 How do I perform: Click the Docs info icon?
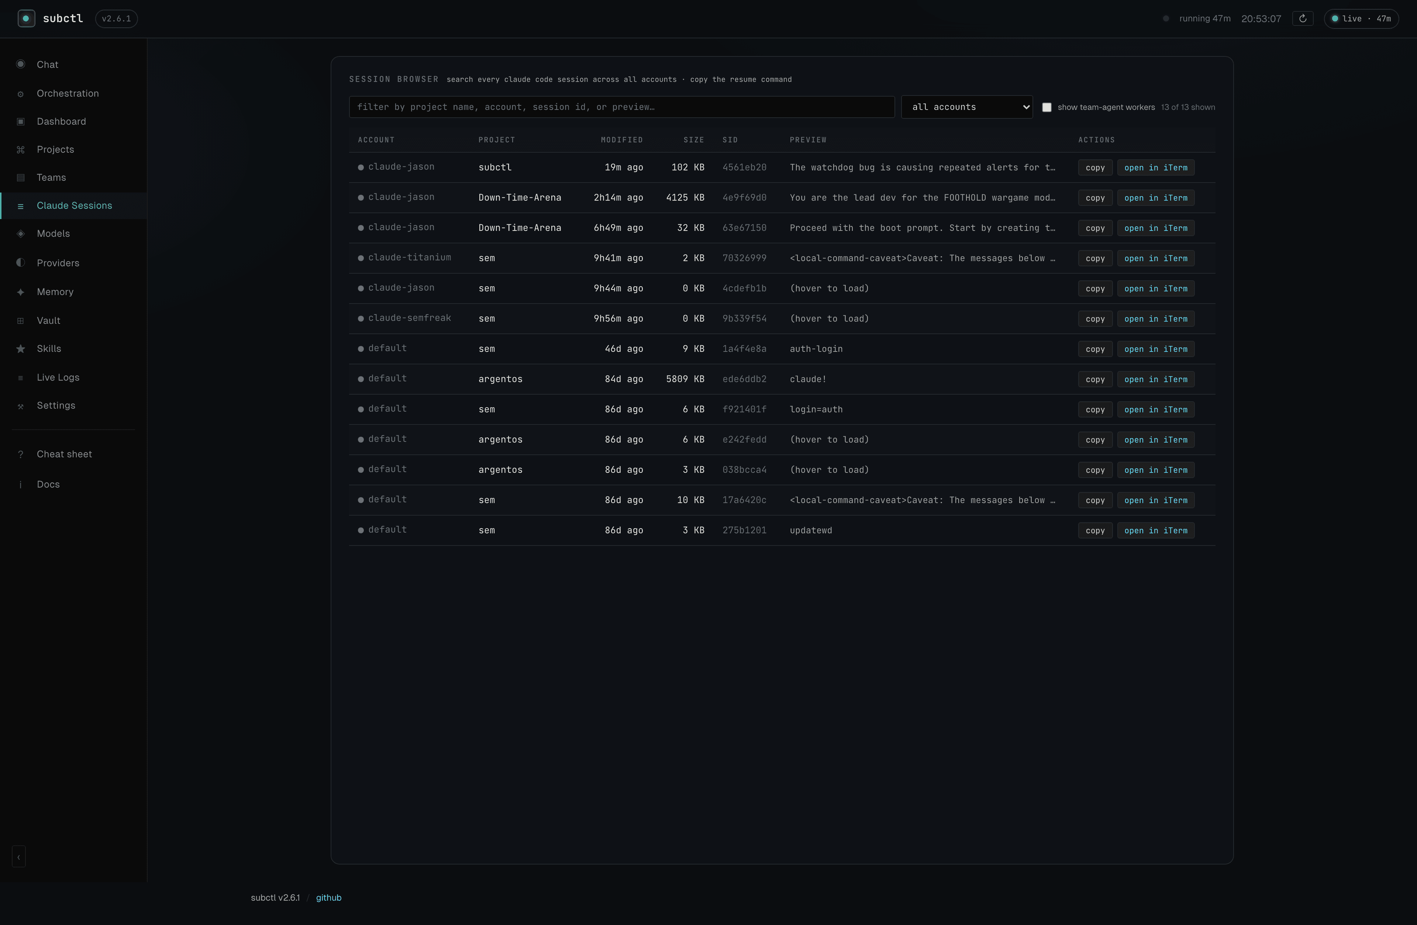[x=21, y=485]
